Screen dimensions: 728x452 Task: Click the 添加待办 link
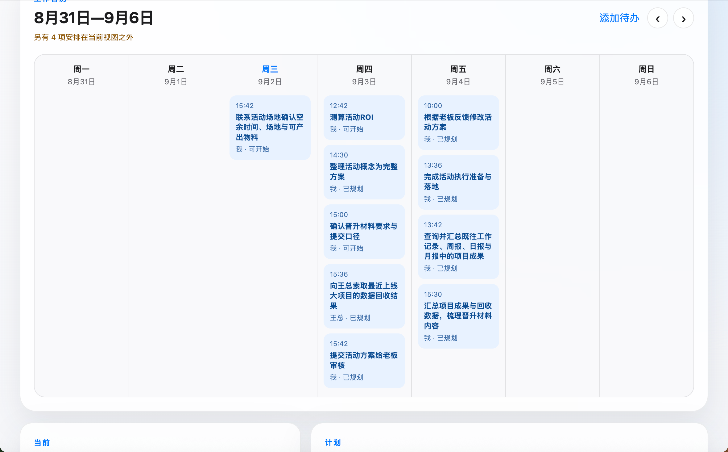[619, 18]
